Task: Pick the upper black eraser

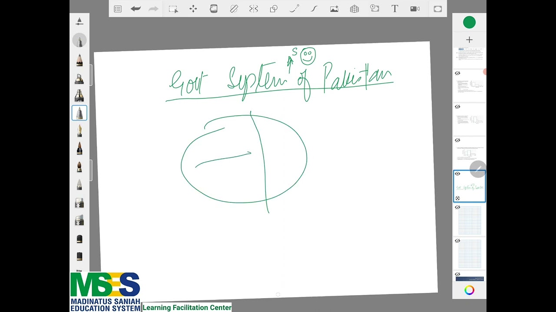Action: click(79, 239)
